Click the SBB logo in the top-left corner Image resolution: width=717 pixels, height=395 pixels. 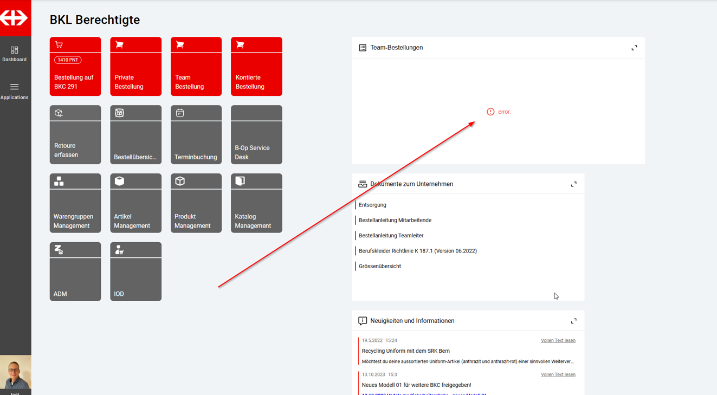coord(15,18)
